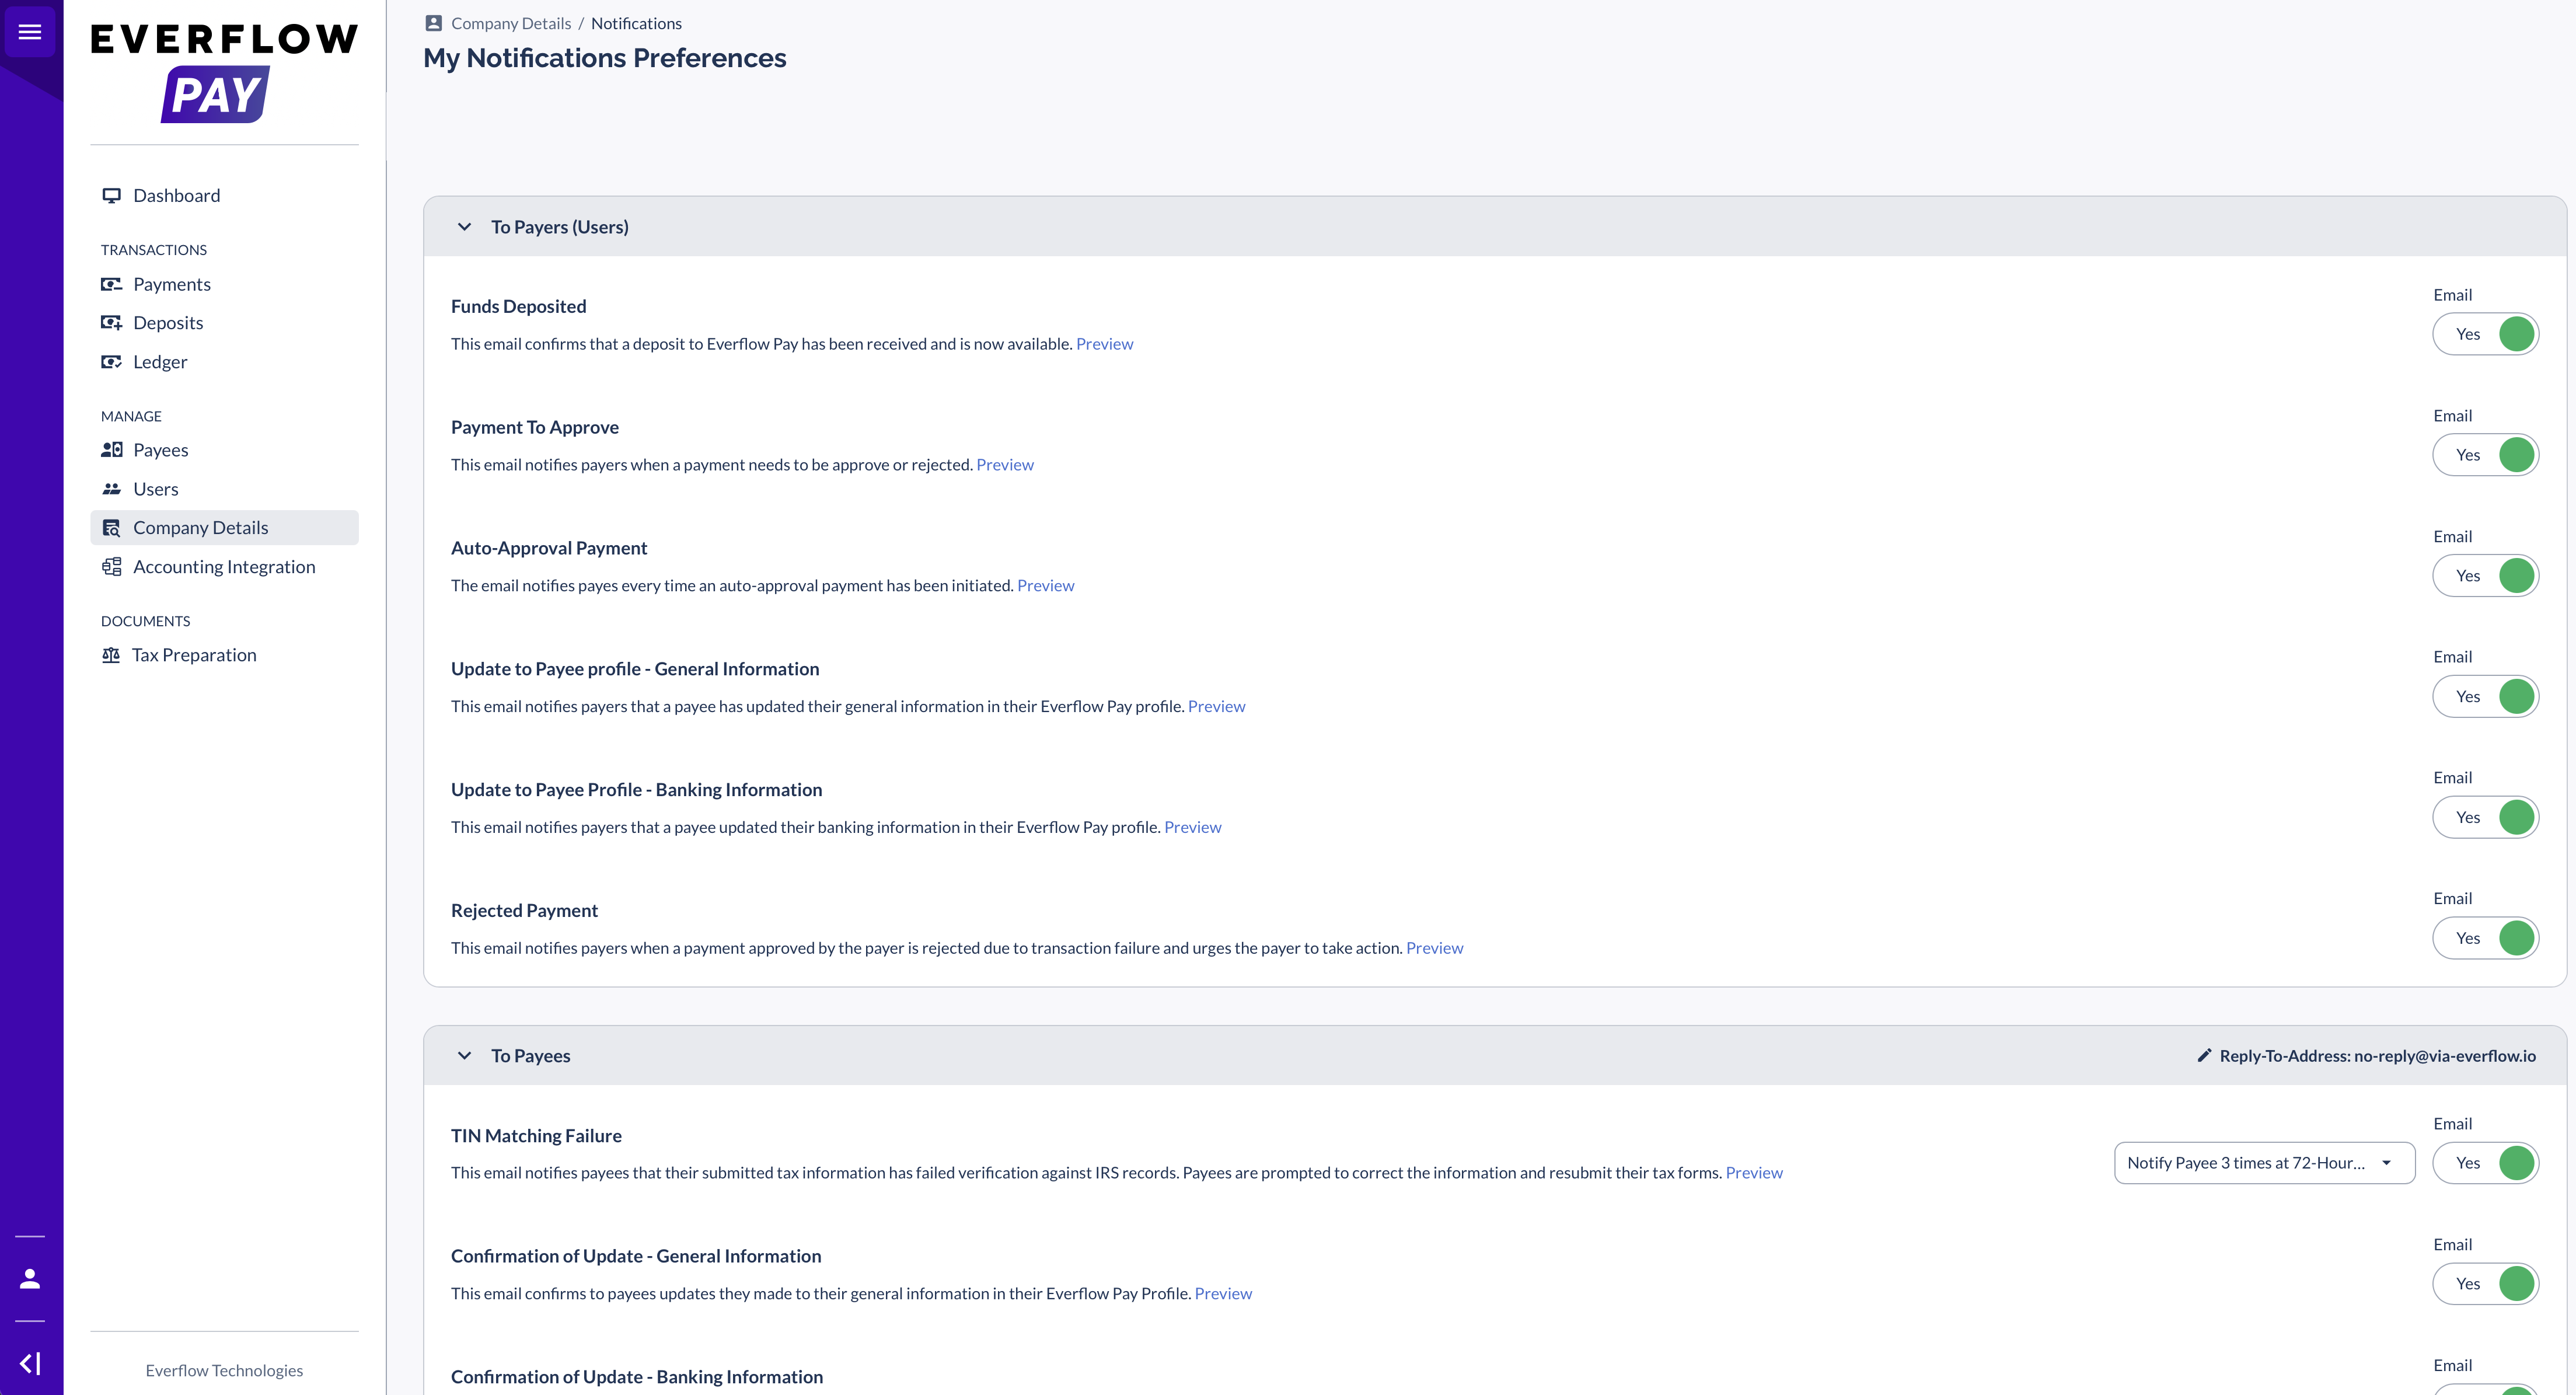The width and height of the screenshot is (2576, 1395).
Task: Click Company Details breadcrumb link
Action: coord(511,23)
